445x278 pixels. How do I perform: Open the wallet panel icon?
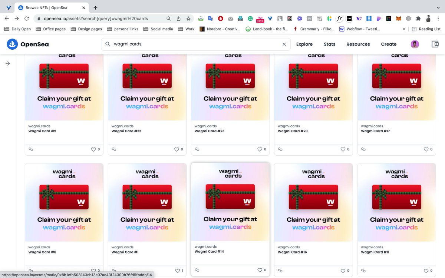pos(435,44)
